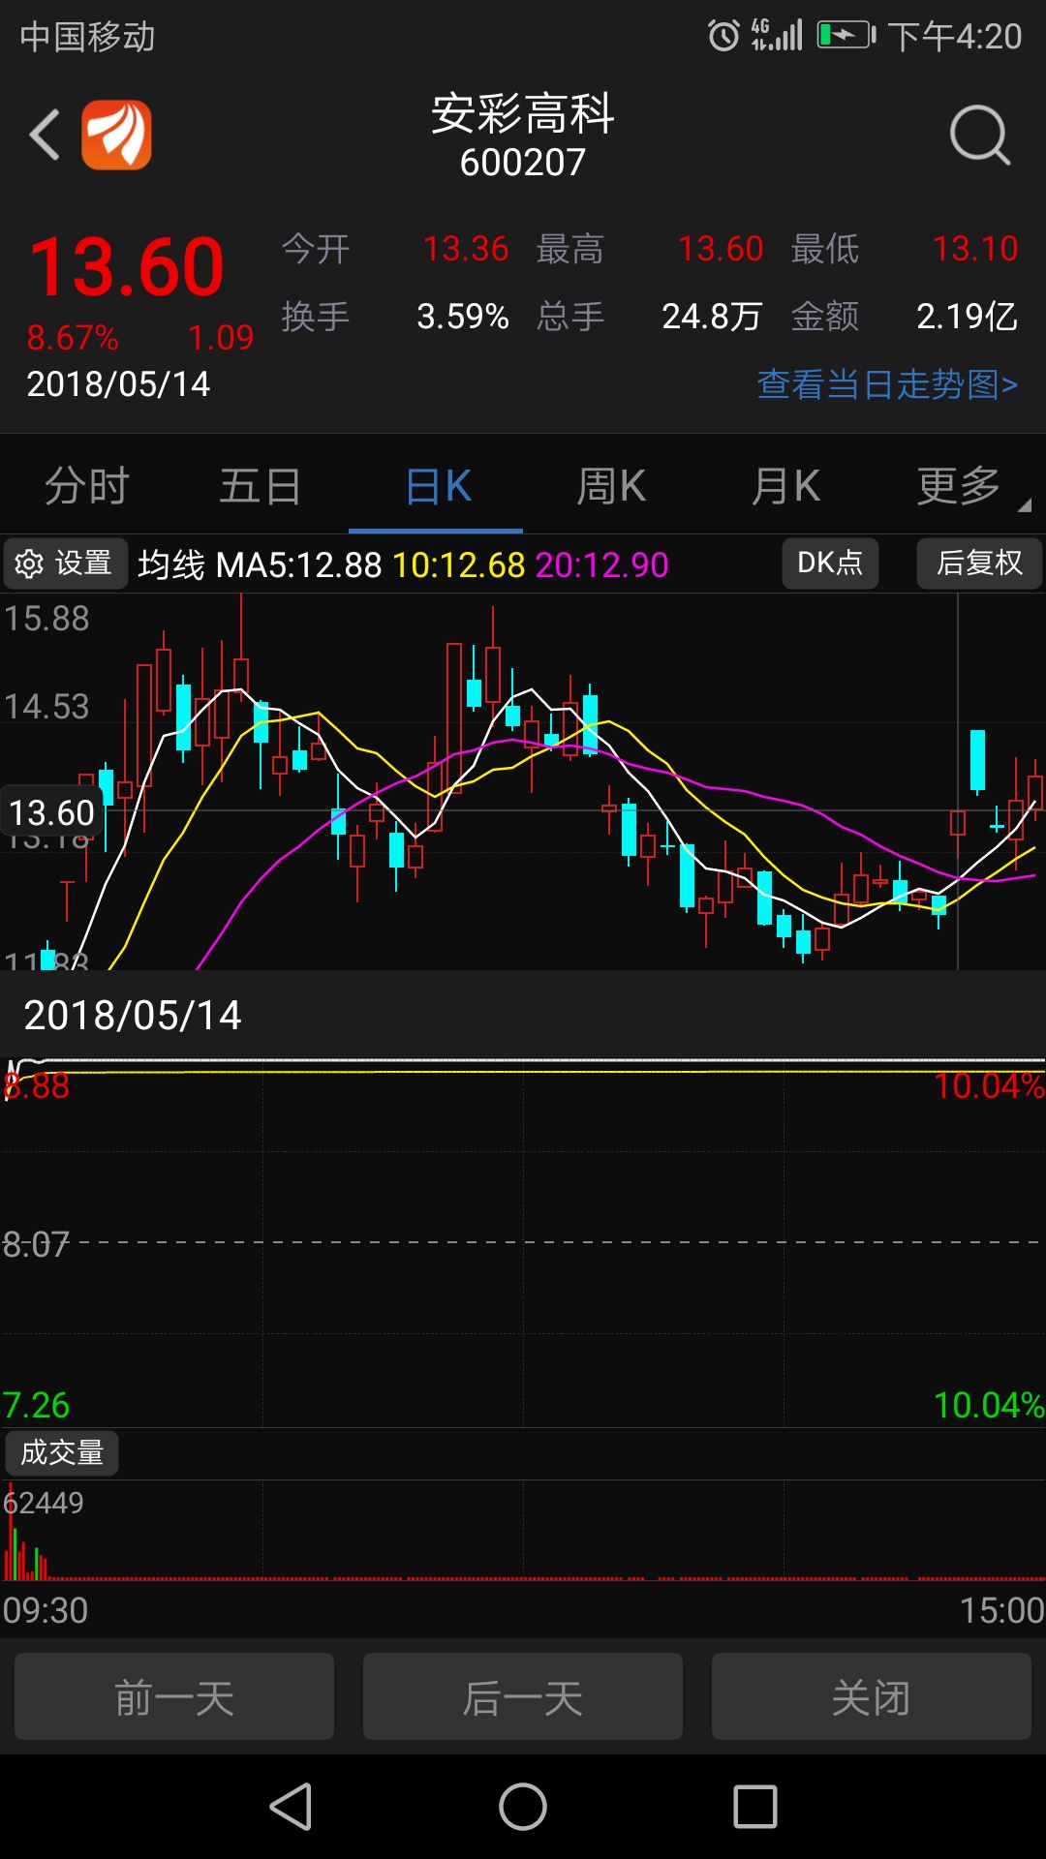Tap Android back navigation triangle
The image size is (1046, 1859).
291,1807
